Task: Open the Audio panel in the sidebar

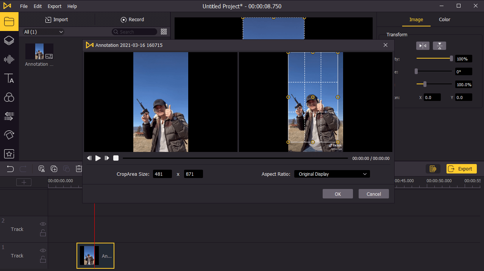Action: [9, 59]
